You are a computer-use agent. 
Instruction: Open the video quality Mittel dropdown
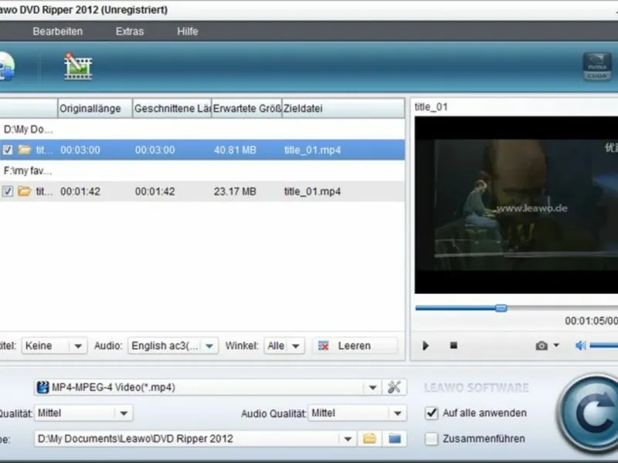click(x=83, y=413)
